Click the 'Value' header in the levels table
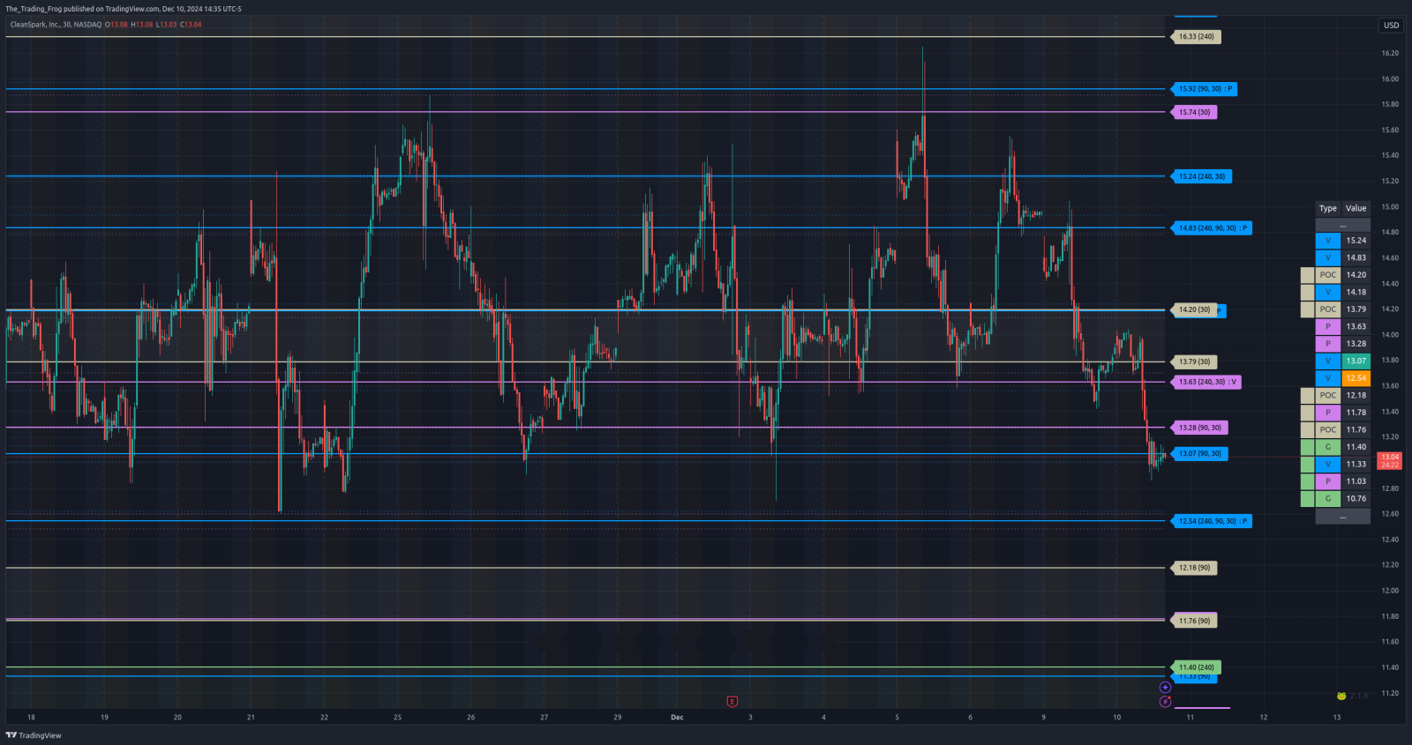The height and width of the screenshot is (745, 1412). point(1356,208)
